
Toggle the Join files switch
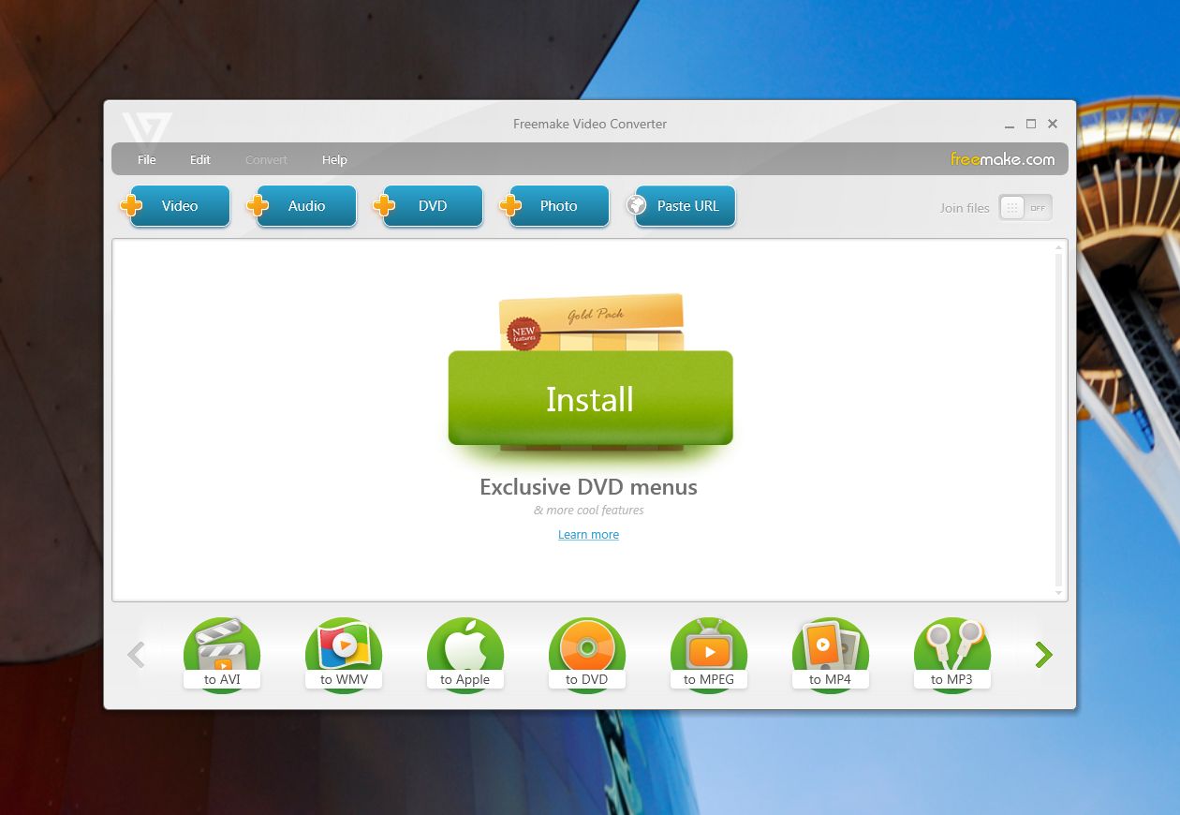click(1025, 208)
